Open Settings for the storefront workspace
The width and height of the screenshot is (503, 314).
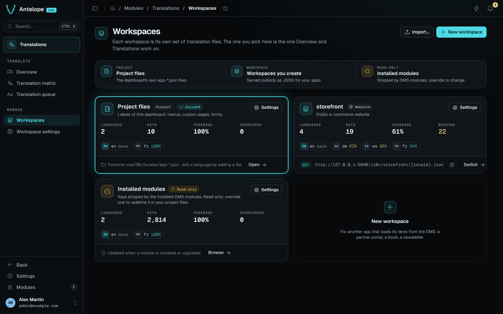(465, 107)
